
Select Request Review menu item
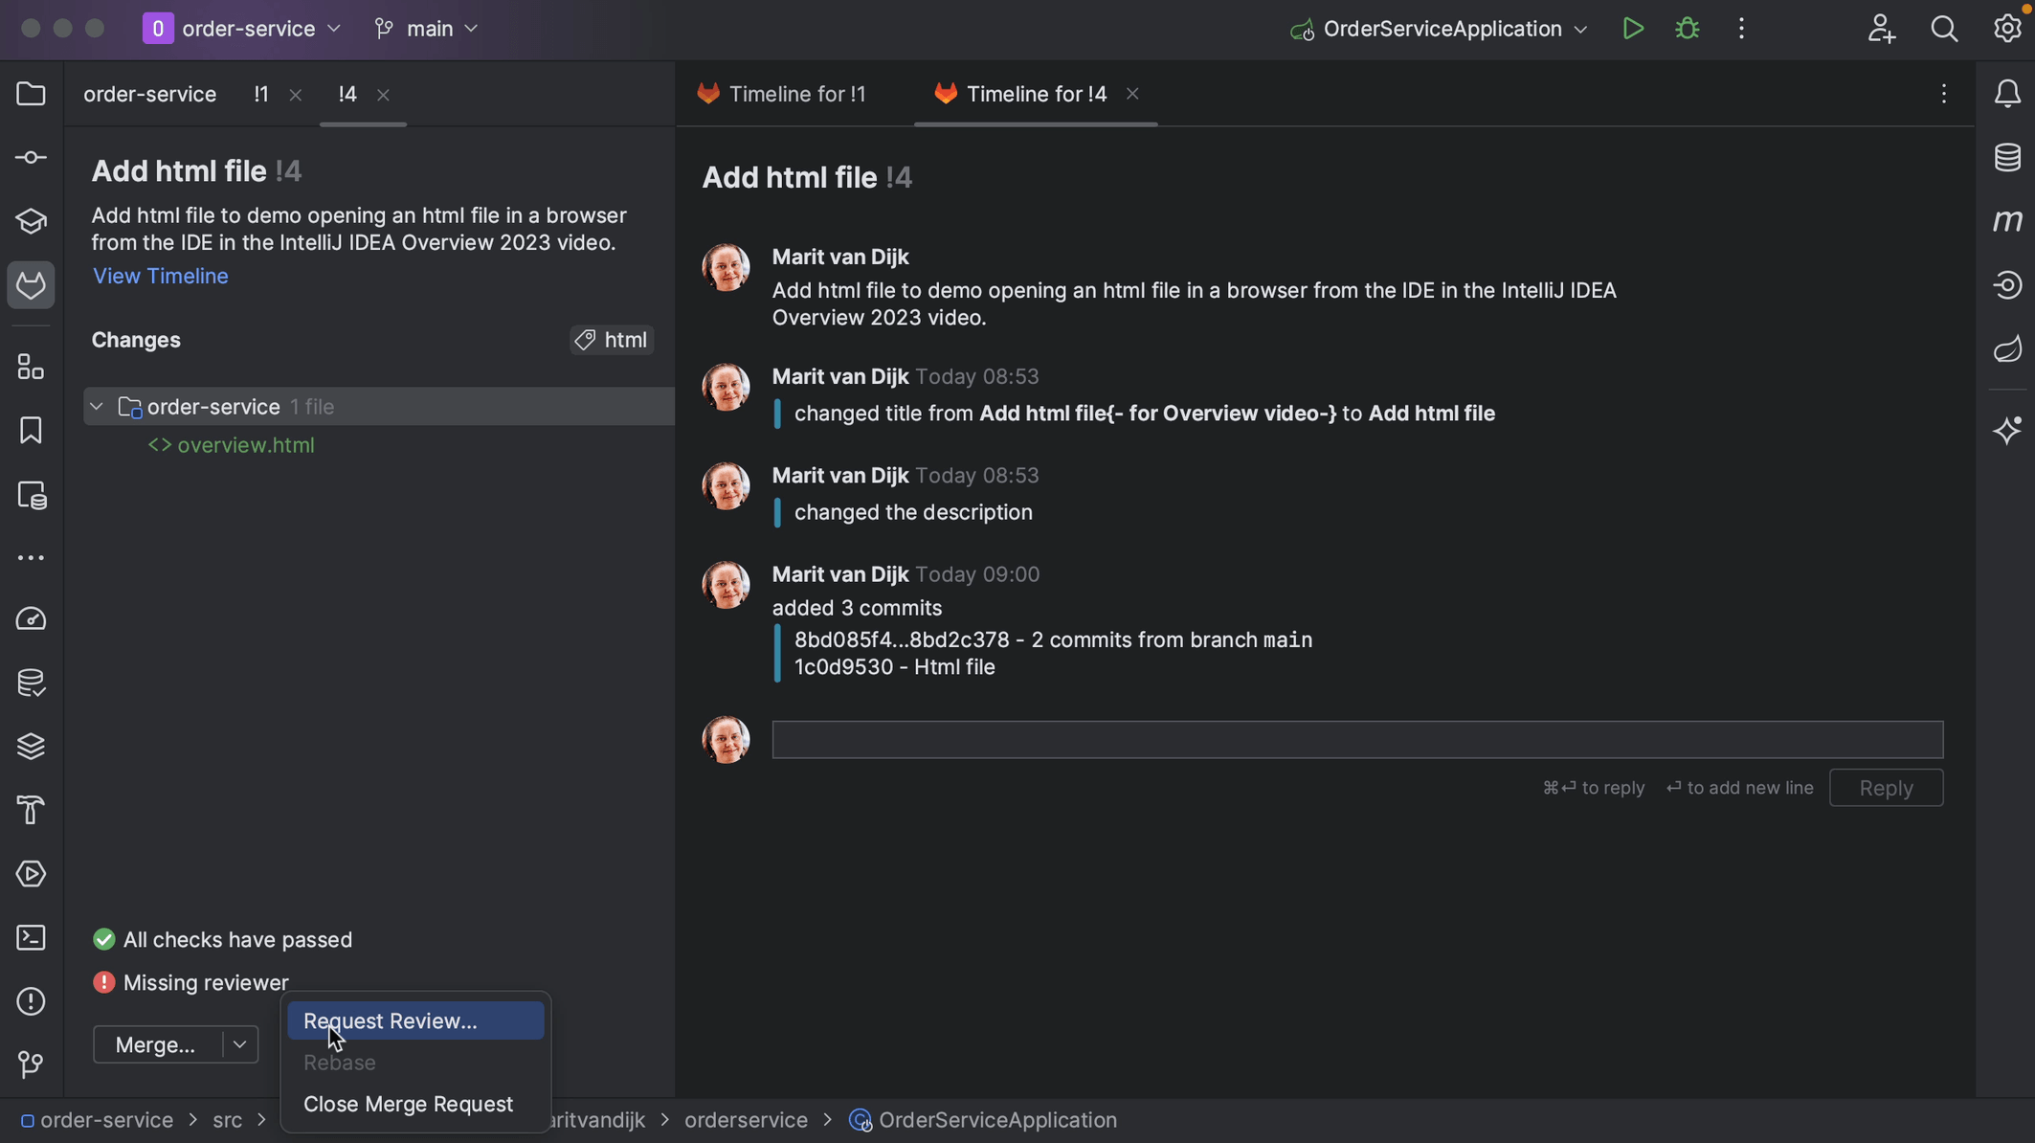390,1020
